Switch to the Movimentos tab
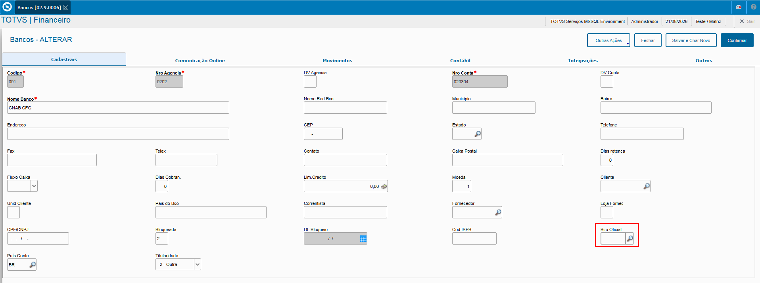The image size is (760, 283). tap(337, 61)
